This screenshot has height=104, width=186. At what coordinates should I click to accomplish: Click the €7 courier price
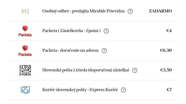[169, 90]
